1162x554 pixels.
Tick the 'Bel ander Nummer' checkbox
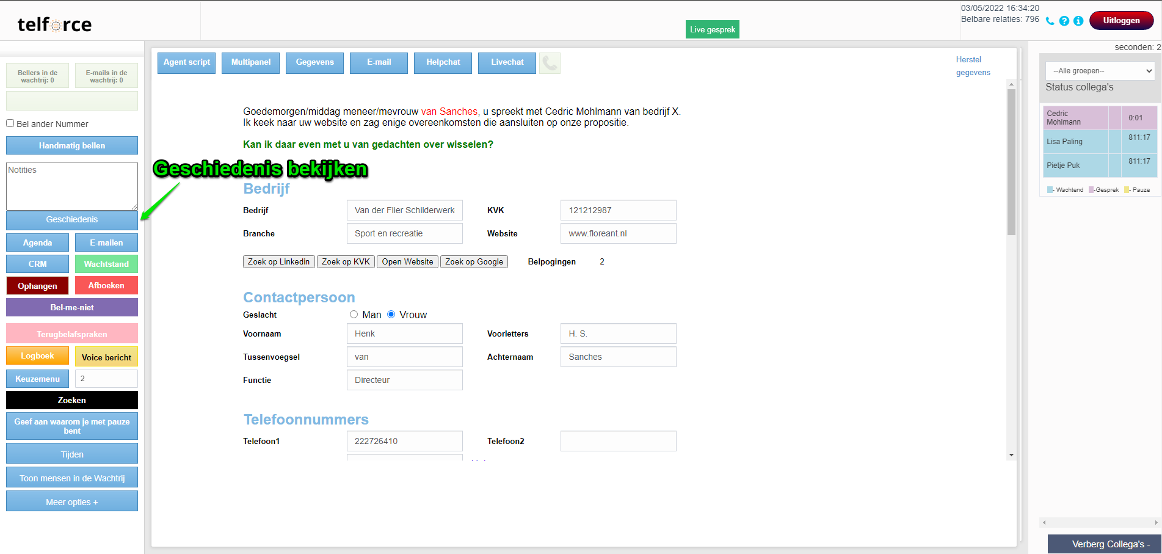point(10,123)
